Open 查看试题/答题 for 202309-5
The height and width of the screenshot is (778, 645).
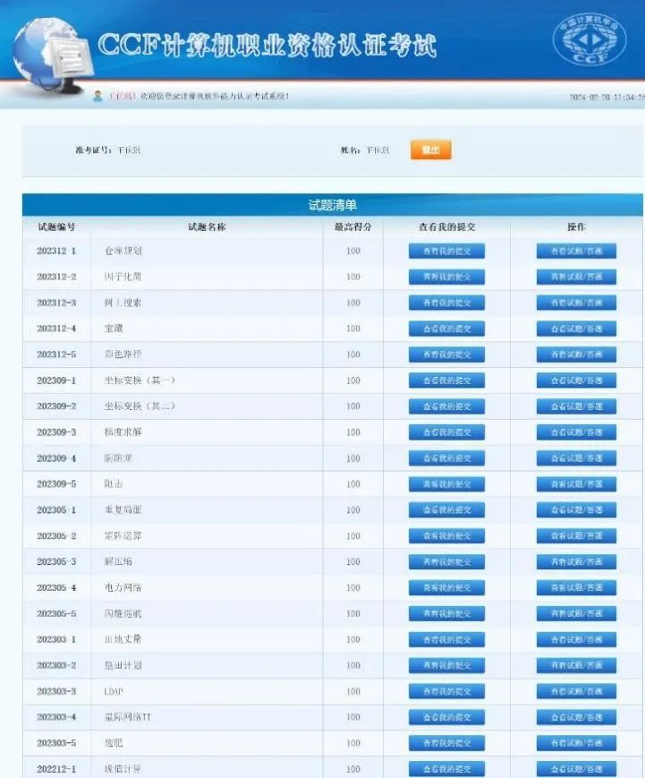click(576, 483)
